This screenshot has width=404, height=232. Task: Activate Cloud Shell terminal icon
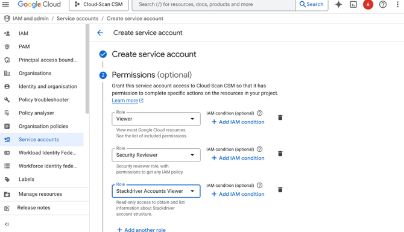(353, 4)
